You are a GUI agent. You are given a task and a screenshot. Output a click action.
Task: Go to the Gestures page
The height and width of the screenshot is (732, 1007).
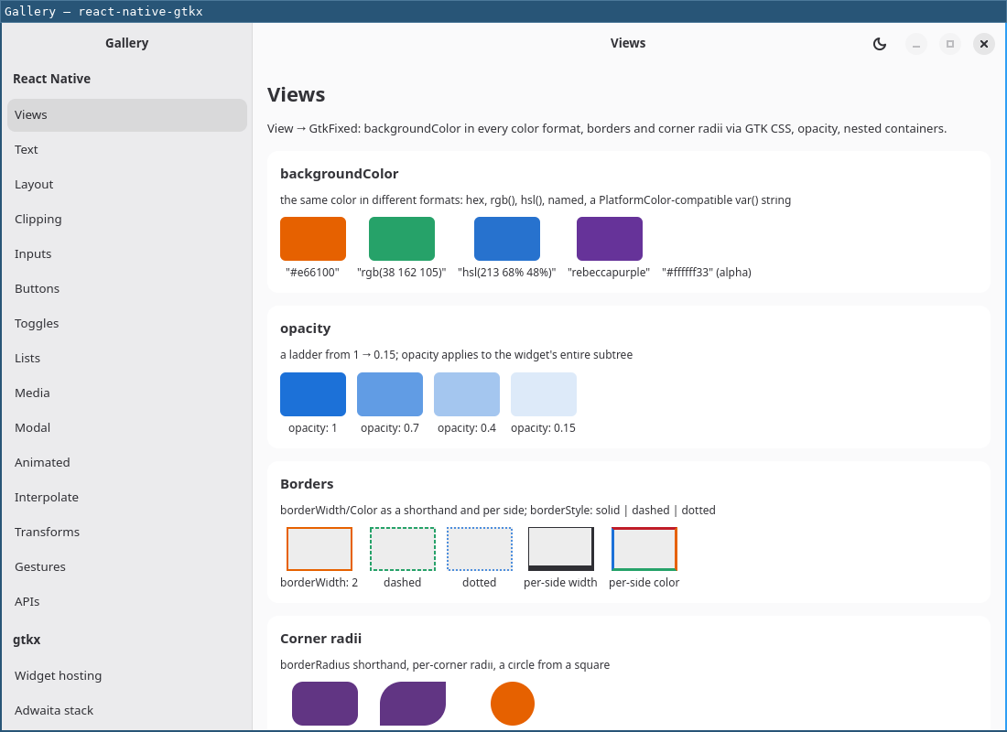click(x=127, y=566)
